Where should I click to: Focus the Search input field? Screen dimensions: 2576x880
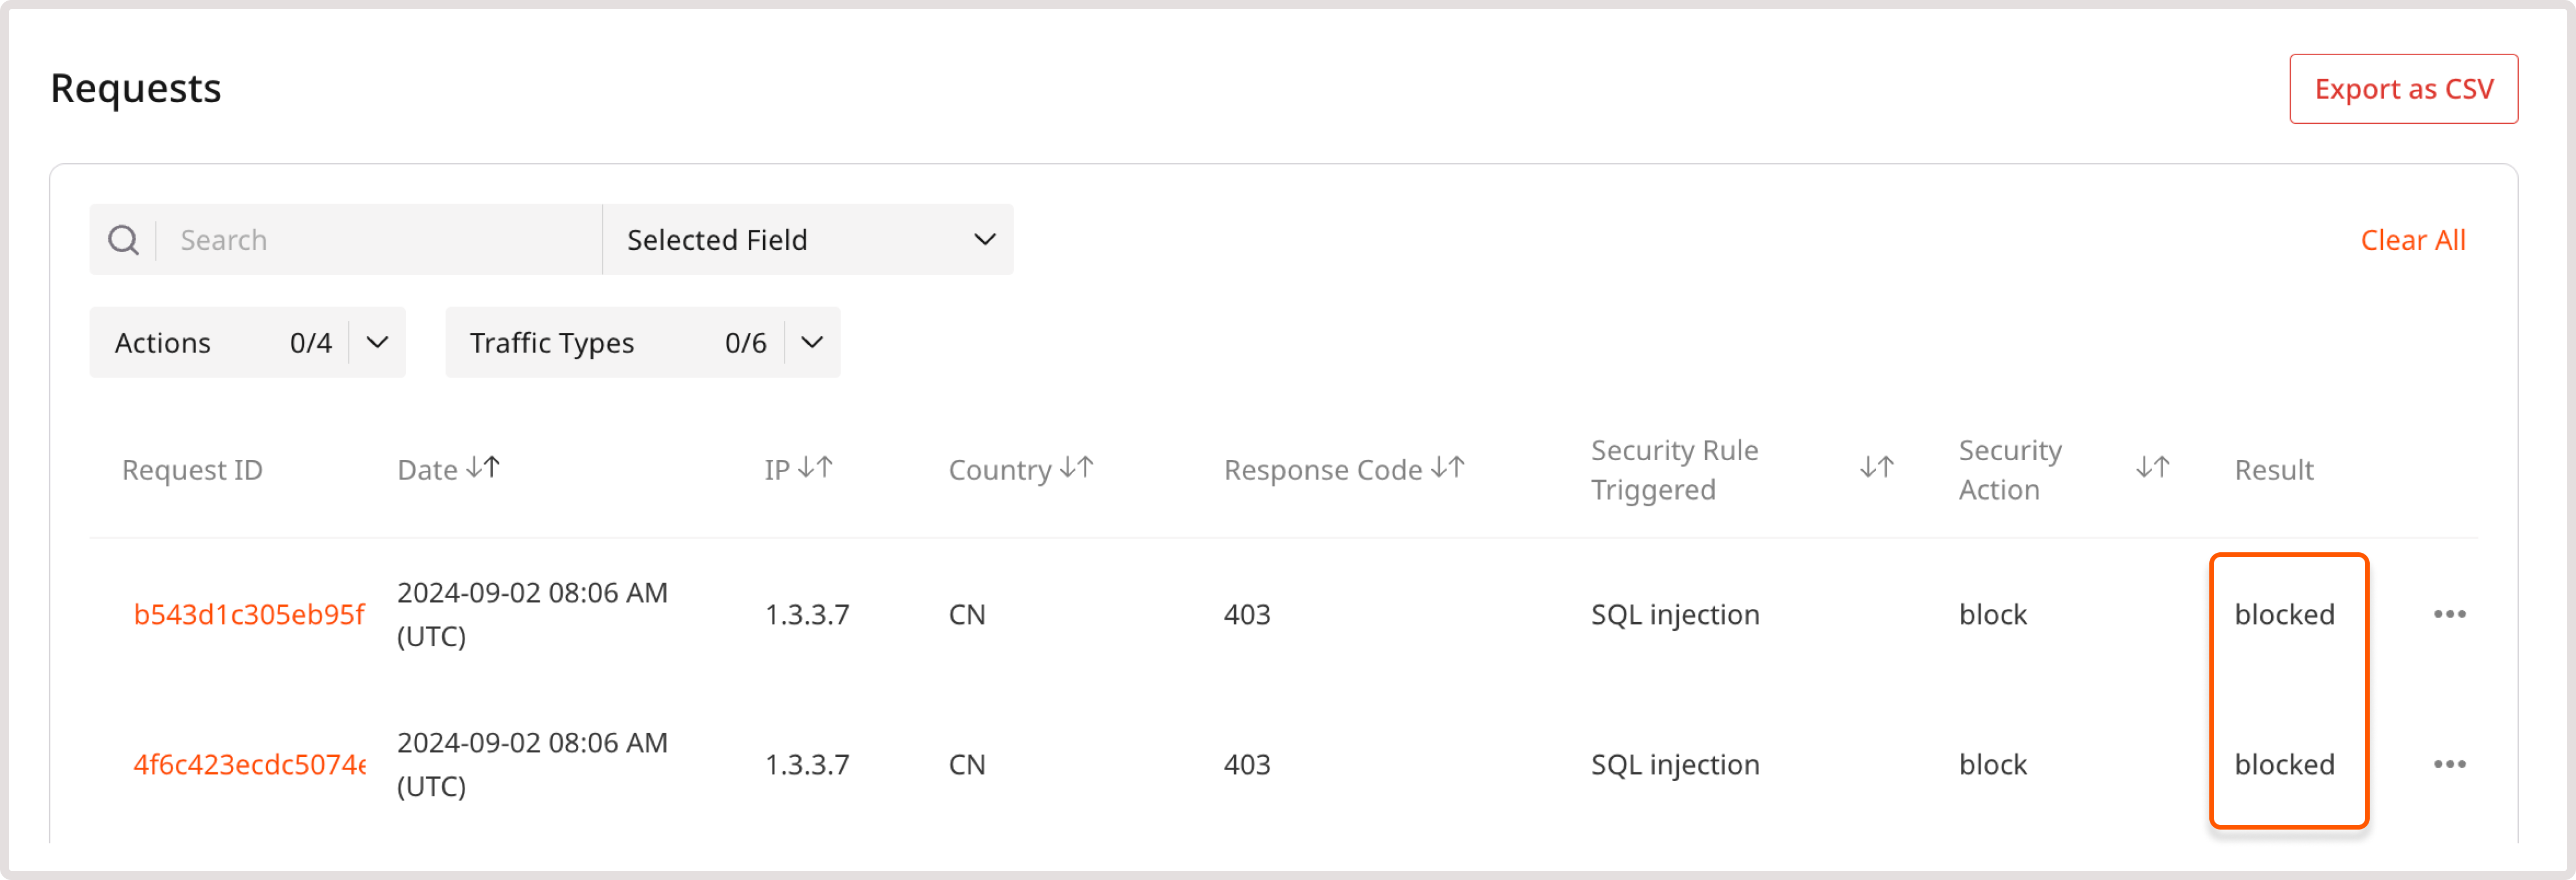coord(380,240)
